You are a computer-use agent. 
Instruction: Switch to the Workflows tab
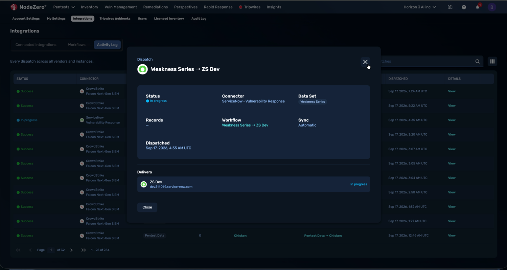[x=76, y=45]
